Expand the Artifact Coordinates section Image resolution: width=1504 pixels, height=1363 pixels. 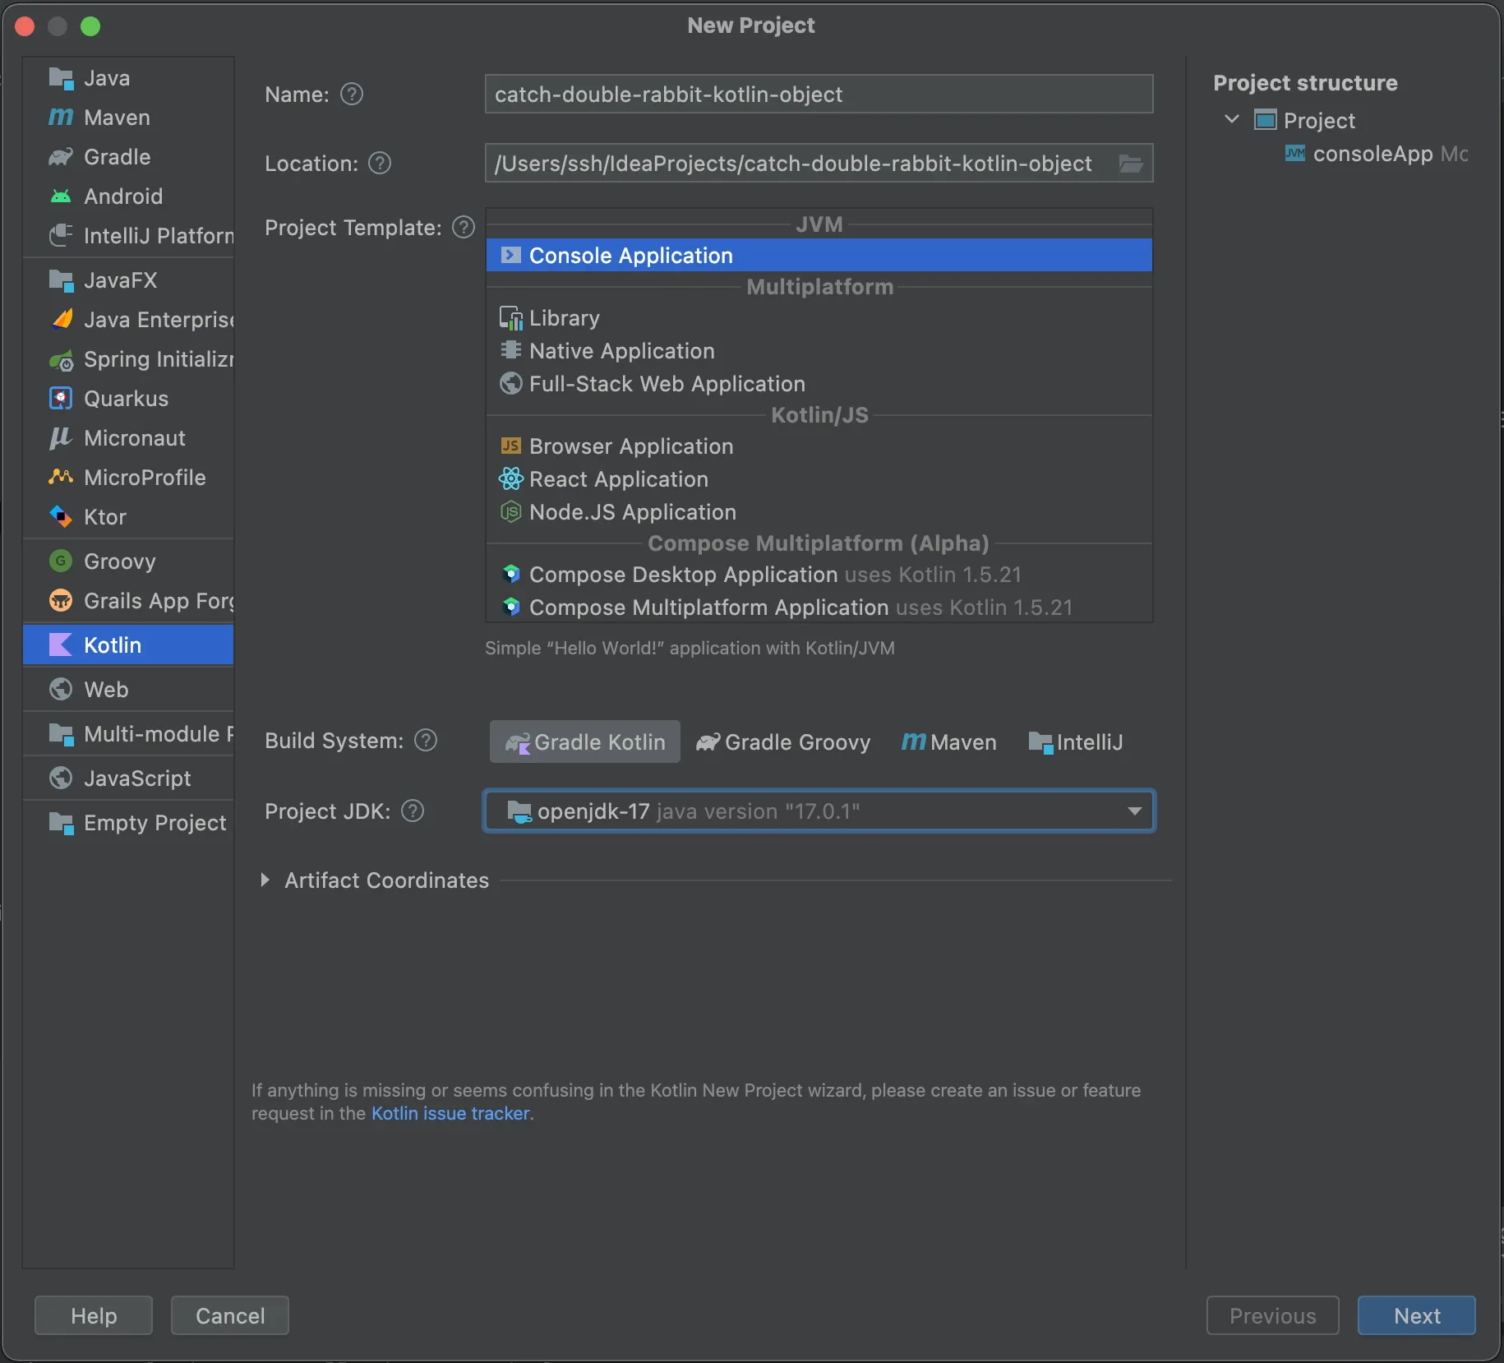point(265,880)
